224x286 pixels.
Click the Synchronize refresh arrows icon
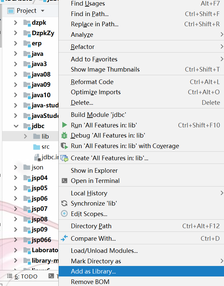pos(64,203)
